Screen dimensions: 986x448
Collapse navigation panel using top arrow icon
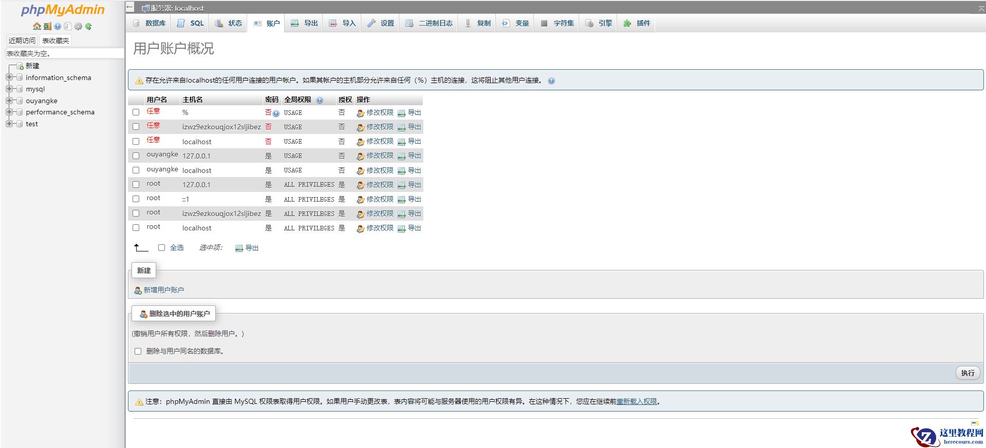[x=130, y=7]
